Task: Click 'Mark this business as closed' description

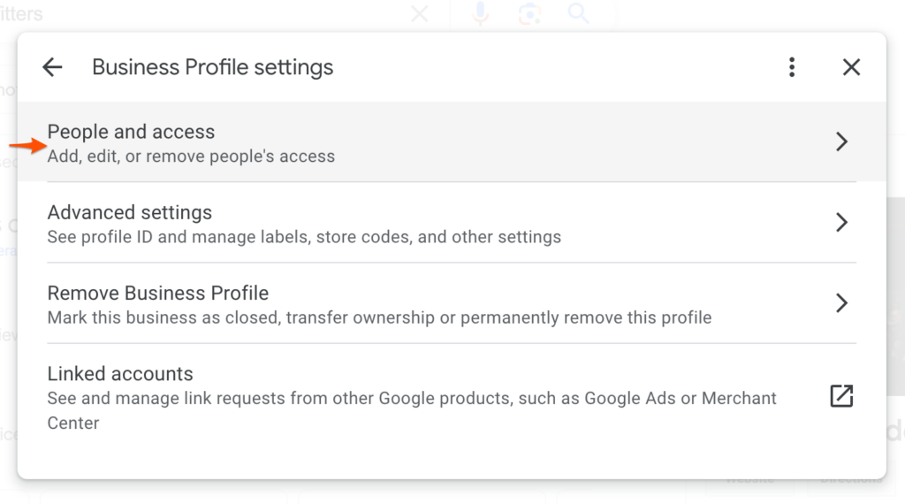Action: click(379, 318)
